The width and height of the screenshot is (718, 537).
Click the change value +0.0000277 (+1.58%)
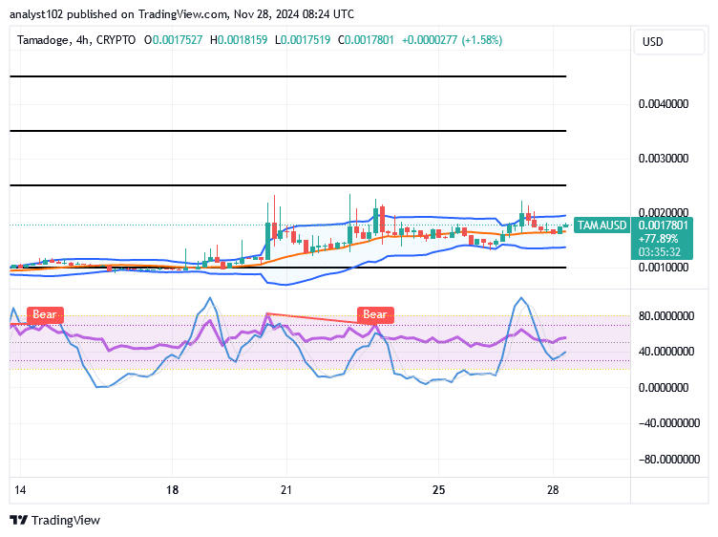tap(452, 40)
